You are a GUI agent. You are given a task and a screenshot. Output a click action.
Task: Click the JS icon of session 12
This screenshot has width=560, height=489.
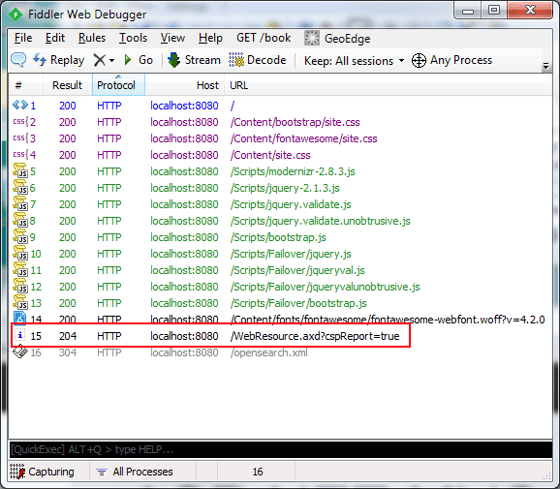point(20,286)
